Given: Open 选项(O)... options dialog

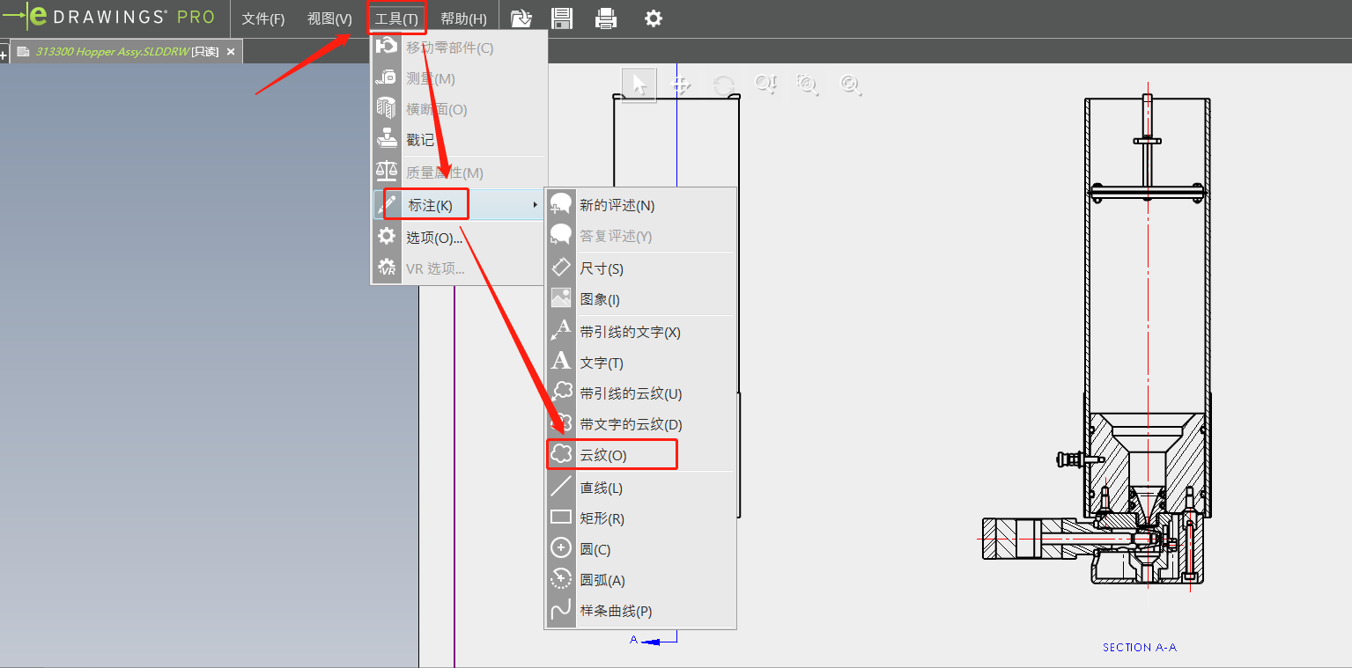Looking at the screenshot, I should coord(433,238).
